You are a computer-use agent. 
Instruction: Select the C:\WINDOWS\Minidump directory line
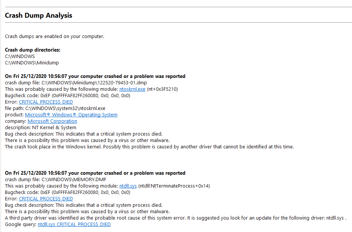point(32,63)
